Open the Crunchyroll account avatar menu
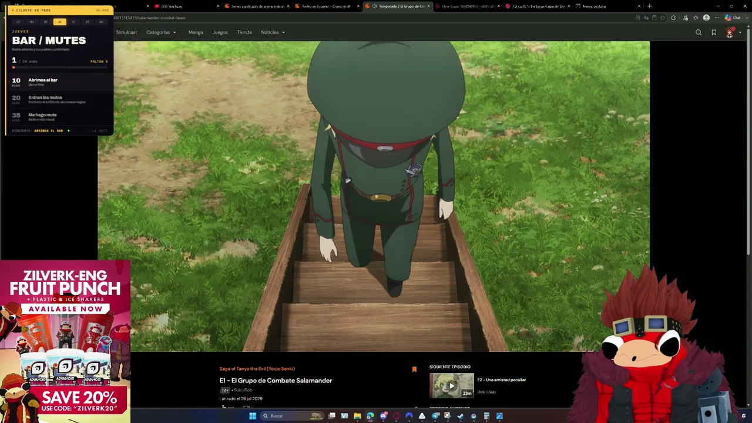Screen dimensions: 752x423 (x=730, y=33)
